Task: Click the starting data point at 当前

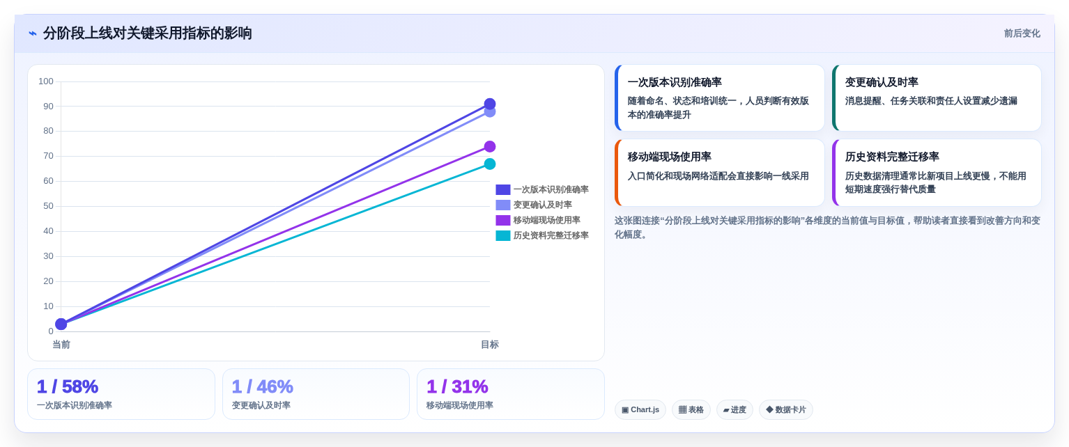Action: (x=61, y=324)
